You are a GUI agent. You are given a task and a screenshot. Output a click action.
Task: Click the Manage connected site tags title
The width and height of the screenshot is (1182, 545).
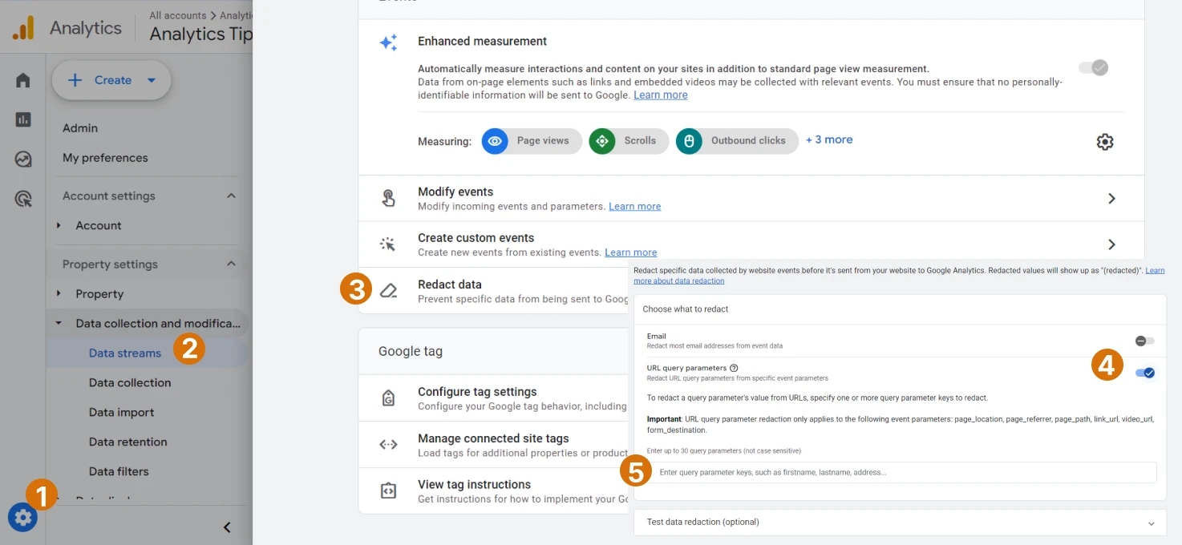(493, 438)
